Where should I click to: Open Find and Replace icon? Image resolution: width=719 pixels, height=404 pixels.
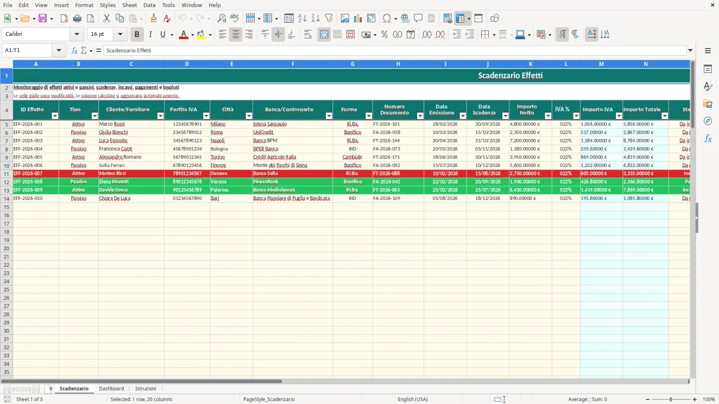[x=222, y=19]
